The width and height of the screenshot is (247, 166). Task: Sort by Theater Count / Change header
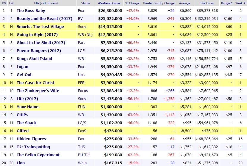point(159,3)
